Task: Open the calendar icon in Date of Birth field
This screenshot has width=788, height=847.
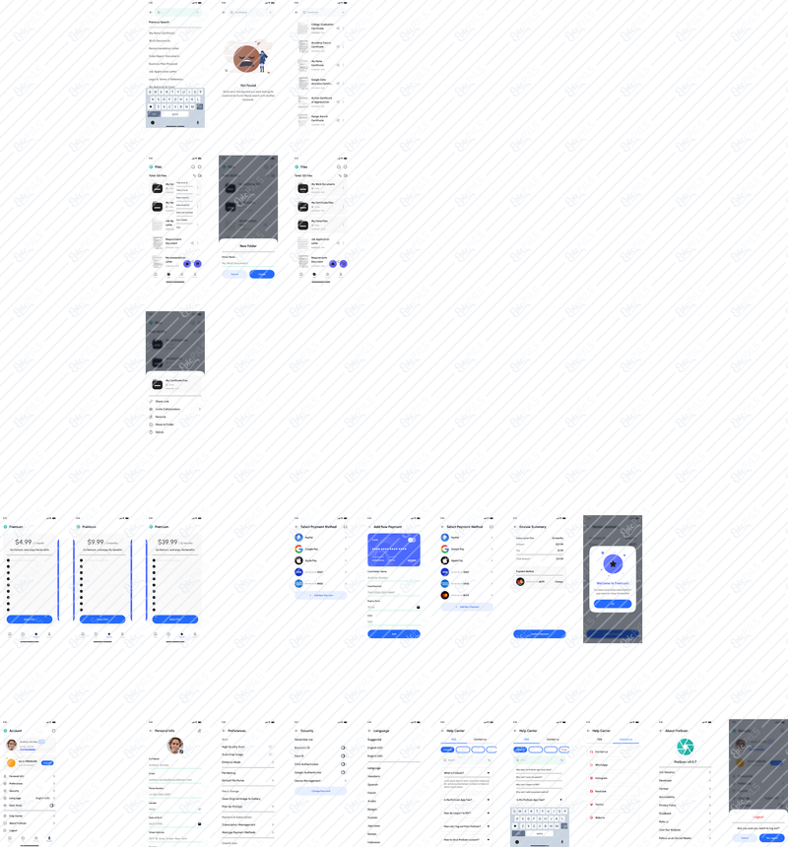Action: [199, 823]
